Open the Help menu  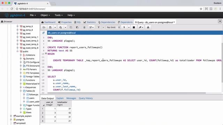(71, 15)
